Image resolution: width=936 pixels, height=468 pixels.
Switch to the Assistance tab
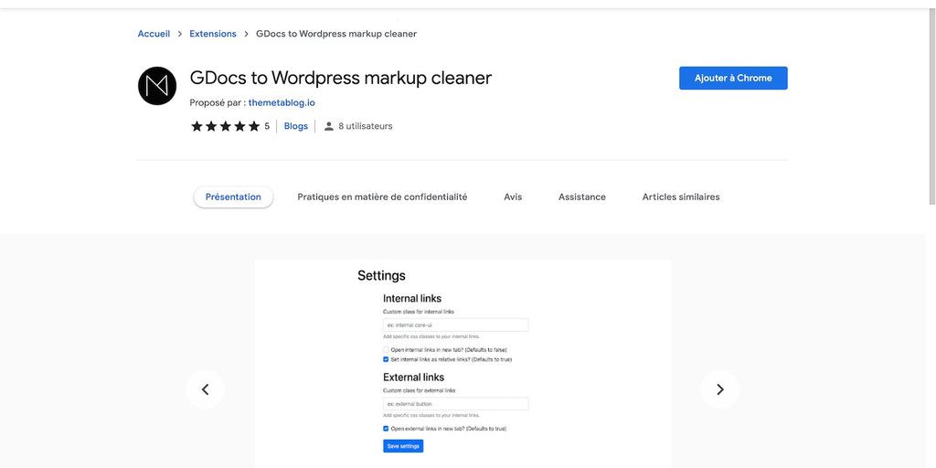coord(582,197)
